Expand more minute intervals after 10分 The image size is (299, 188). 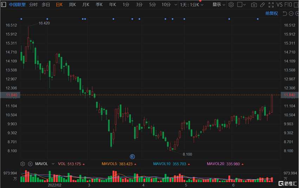[176, 5]
